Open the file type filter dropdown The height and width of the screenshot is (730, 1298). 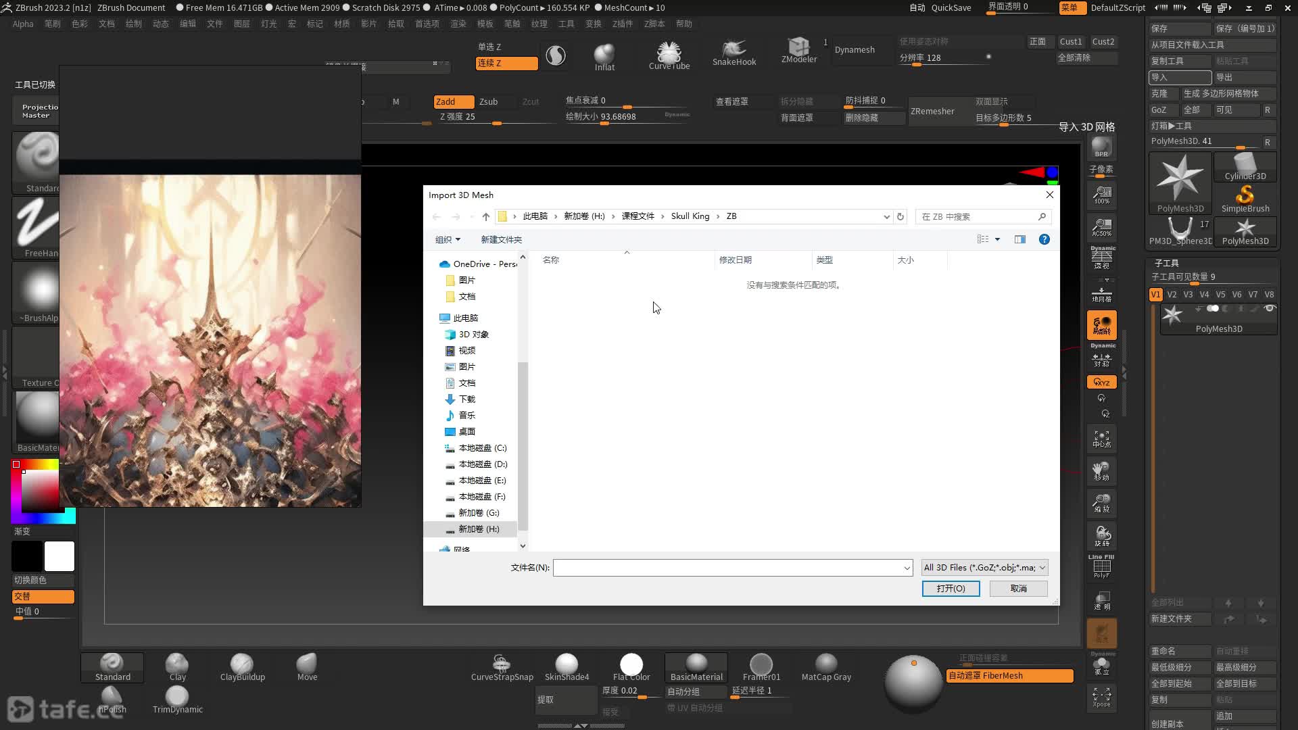tap(984, 567)
